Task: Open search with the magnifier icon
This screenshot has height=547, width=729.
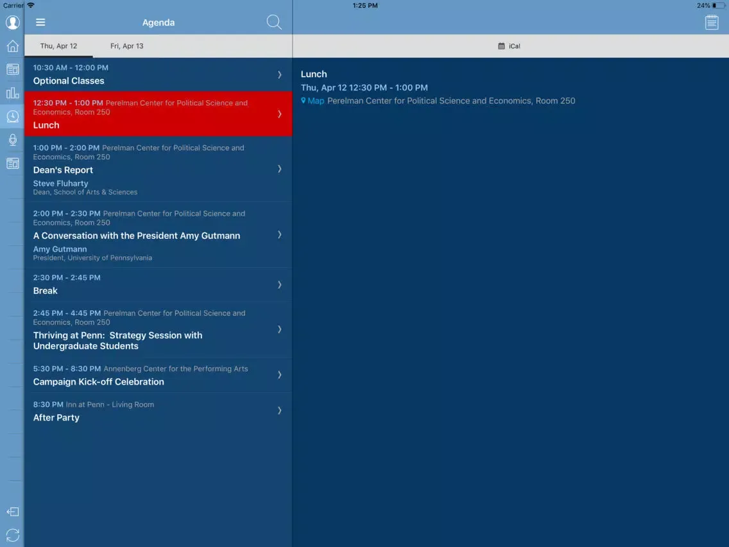Action: click(274, 22)
